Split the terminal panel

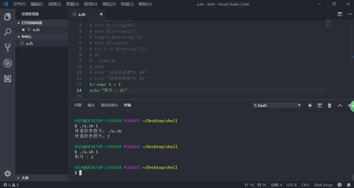320,105
